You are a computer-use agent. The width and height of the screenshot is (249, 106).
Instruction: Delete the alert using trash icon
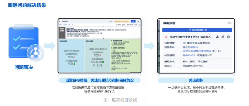[x=228, y=37]
